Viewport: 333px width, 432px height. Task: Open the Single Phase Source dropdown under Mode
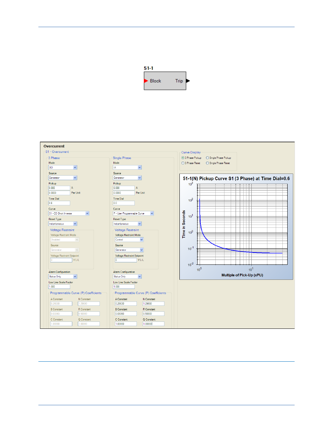tap(127, 178)
